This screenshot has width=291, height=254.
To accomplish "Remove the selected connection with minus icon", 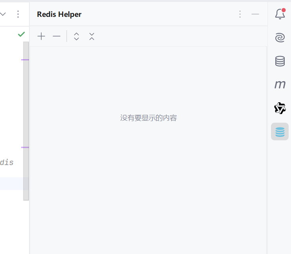I will click(x=56, y=36).
